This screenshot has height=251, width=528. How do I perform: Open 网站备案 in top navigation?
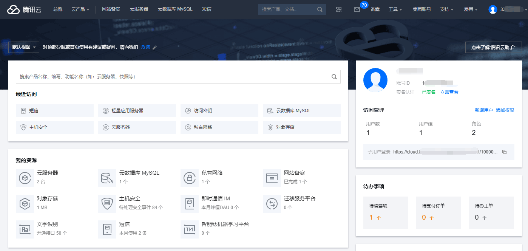tap(111, 9)
